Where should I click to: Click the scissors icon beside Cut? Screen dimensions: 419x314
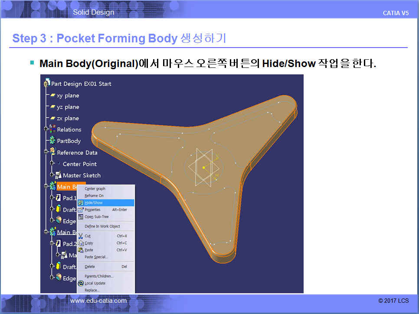81,236
